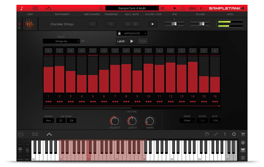Screen dimensions: 264x167
Task: Click the Pan slider
Action: point(174,24)
